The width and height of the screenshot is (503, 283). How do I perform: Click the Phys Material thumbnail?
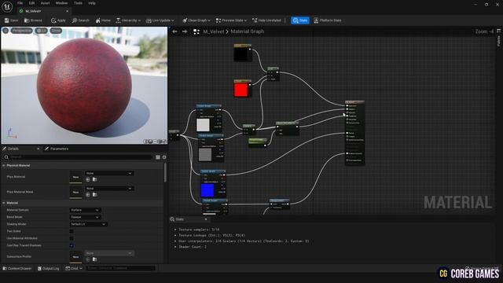(x=75, y=177)
